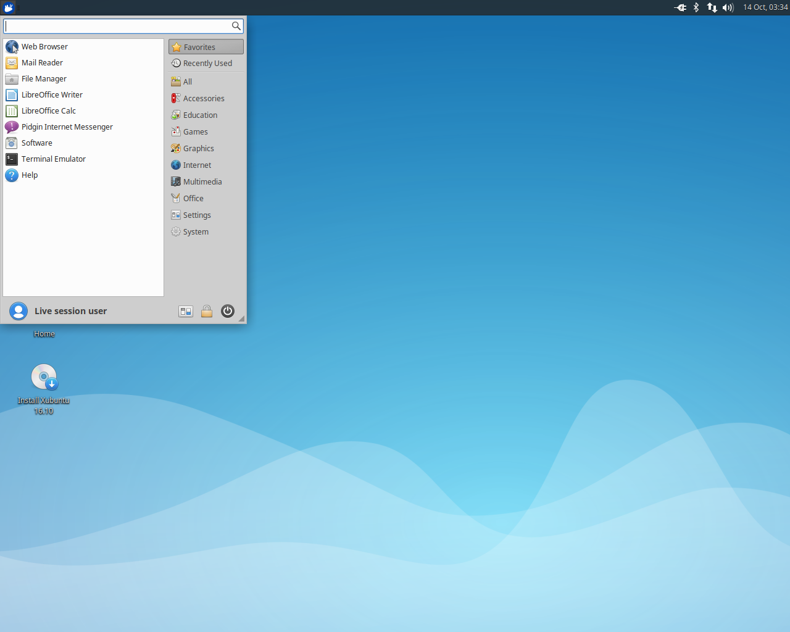This screenshot has height=632, width=790.
Task: Click the Whisker menu button
Action: [x=9, y=7]
